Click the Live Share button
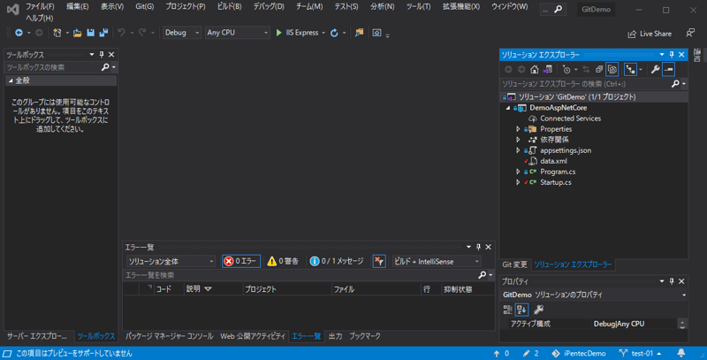The height and width of the screenshot is (360, 707). click(650, 34)
